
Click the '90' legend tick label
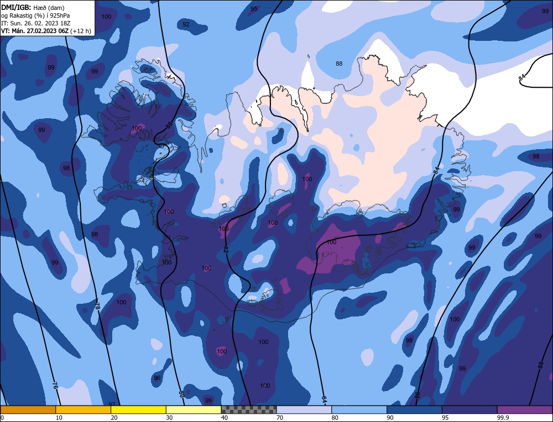tap(390, 418)
